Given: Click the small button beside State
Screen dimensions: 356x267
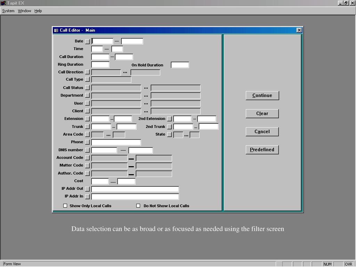Looking at the screenshot, I should click(x=169, y=135).
